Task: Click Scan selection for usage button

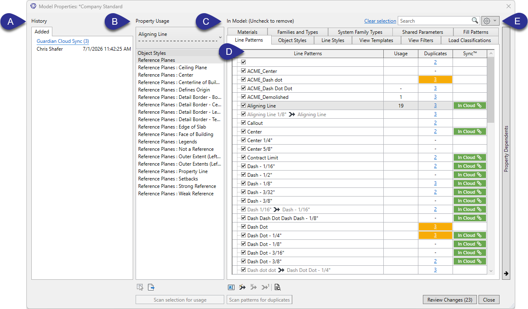Action: tap(180, 300)
